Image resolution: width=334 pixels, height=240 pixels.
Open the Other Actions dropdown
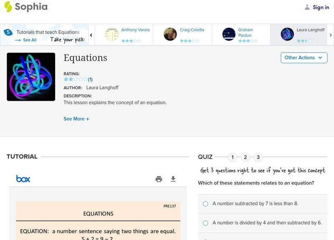coord(304,58)
